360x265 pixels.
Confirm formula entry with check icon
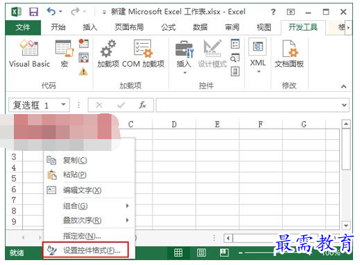(121, 105)
